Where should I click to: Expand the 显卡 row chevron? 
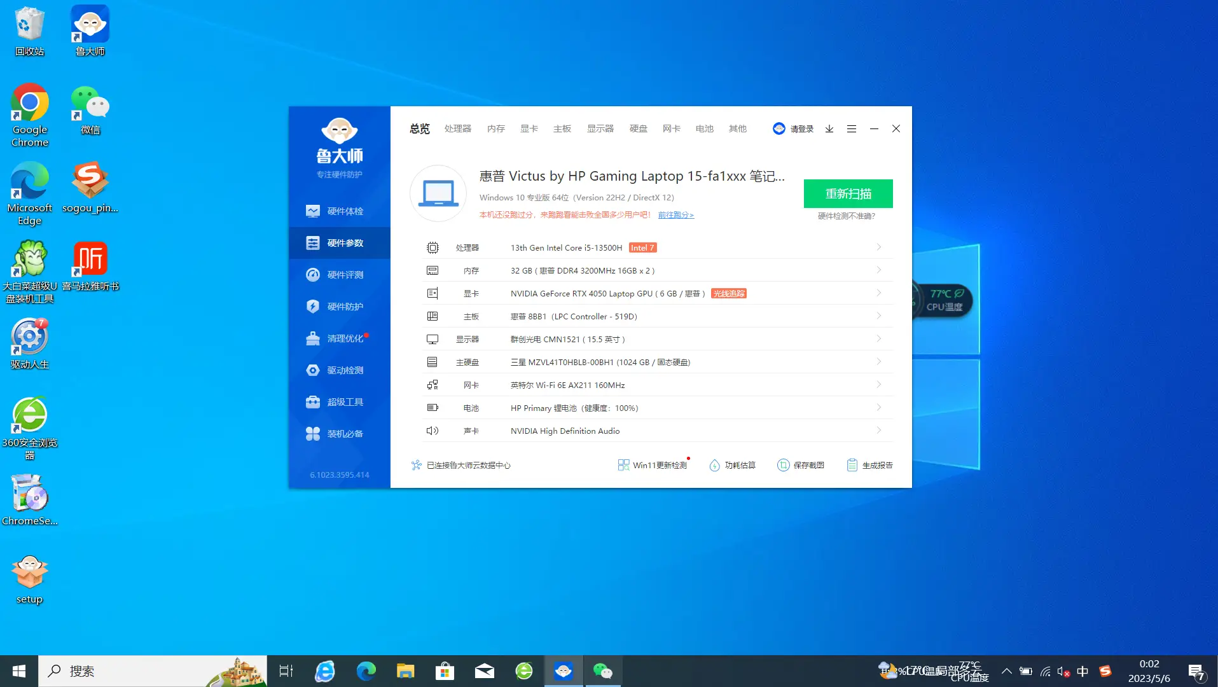pyautogui.click(x=879, y=293)
